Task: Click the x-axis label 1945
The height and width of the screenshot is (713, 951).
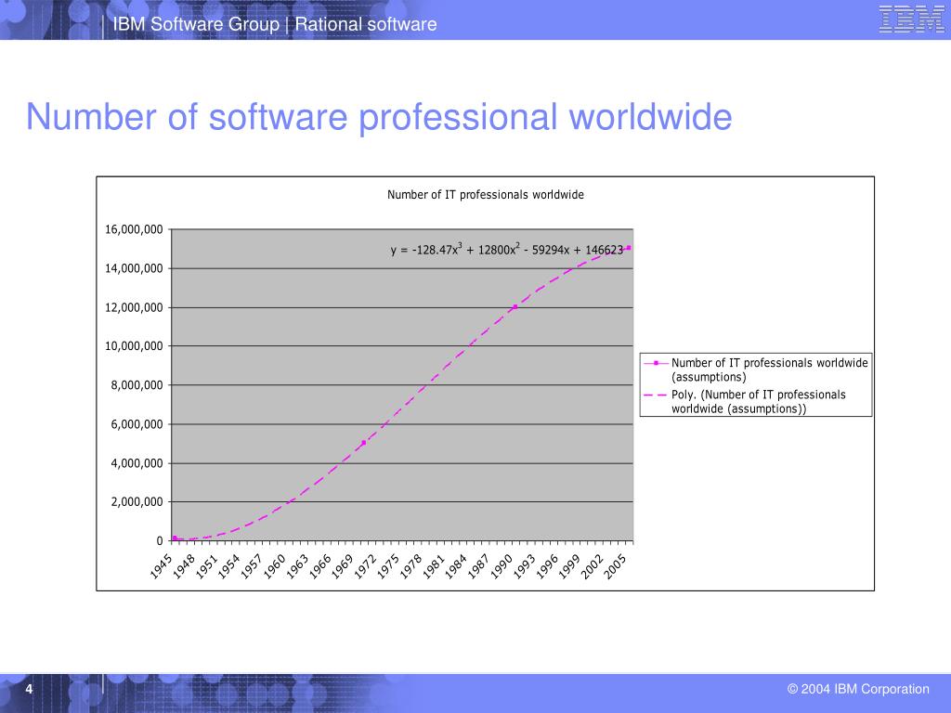Action: (x=162, y=567)
